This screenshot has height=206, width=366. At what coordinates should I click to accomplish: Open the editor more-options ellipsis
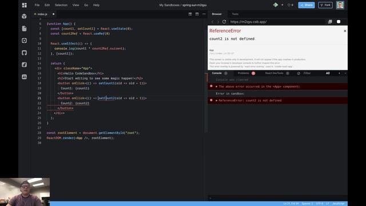[204, 14]
